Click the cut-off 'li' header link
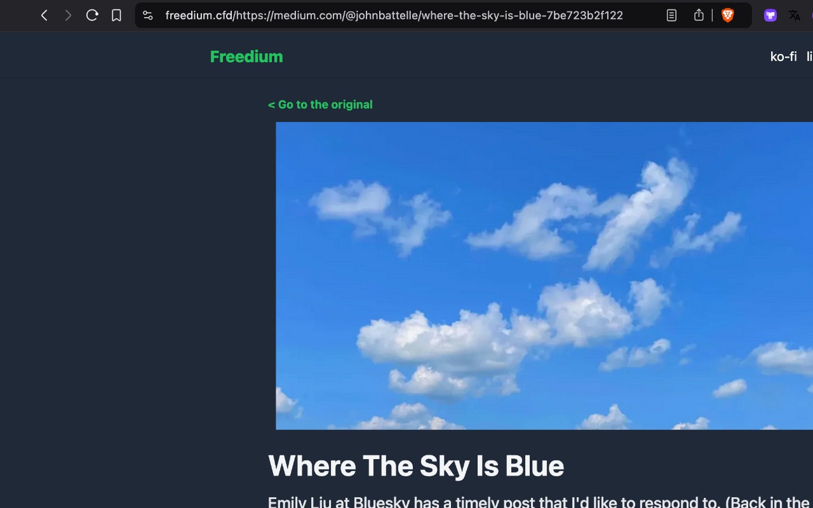 [810, 57]
